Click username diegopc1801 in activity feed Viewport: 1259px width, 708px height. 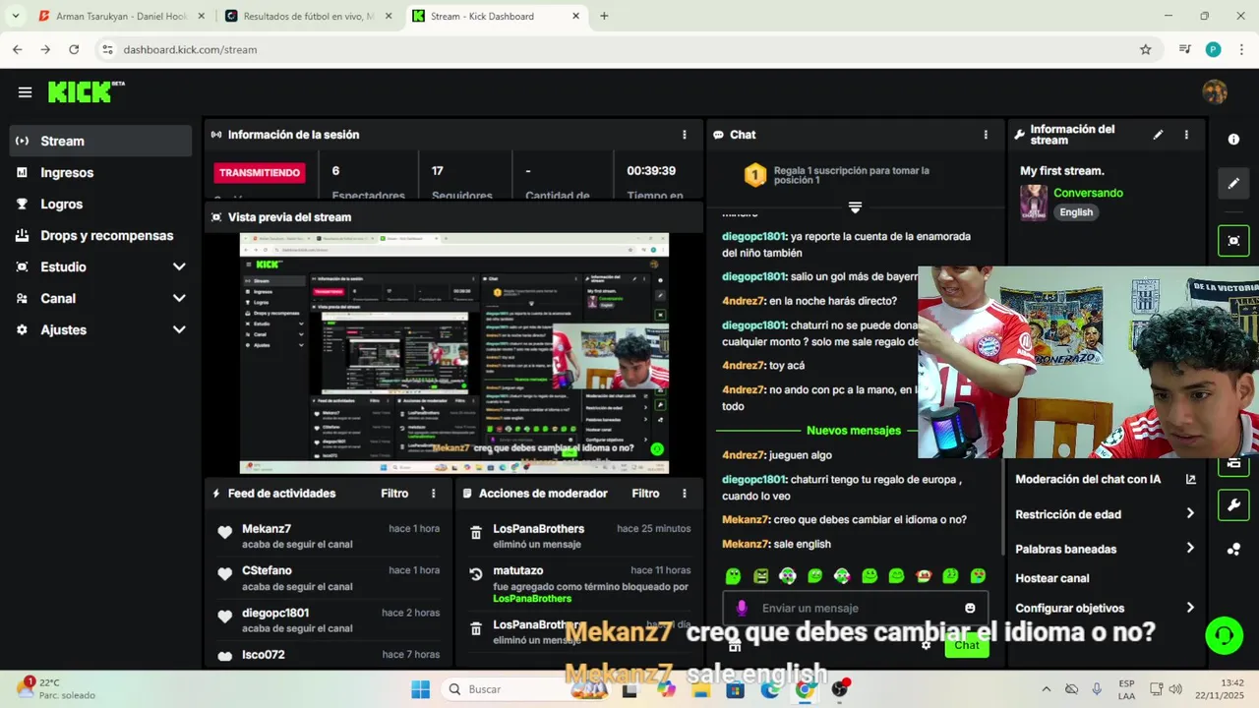coord(275,613)
